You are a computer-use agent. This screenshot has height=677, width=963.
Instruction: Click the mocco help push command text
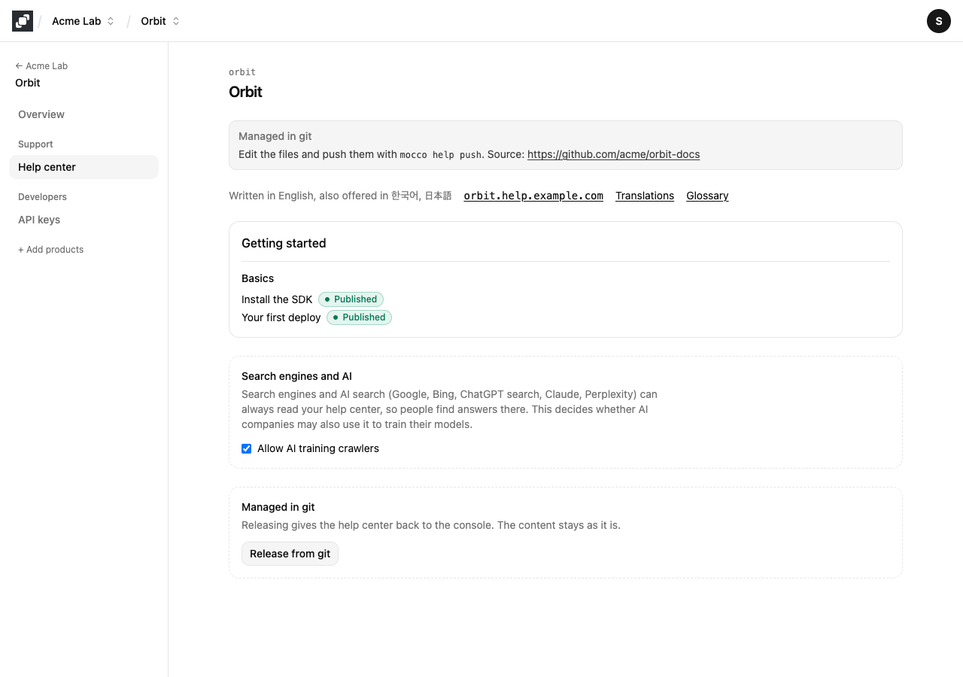click(440, 155)
